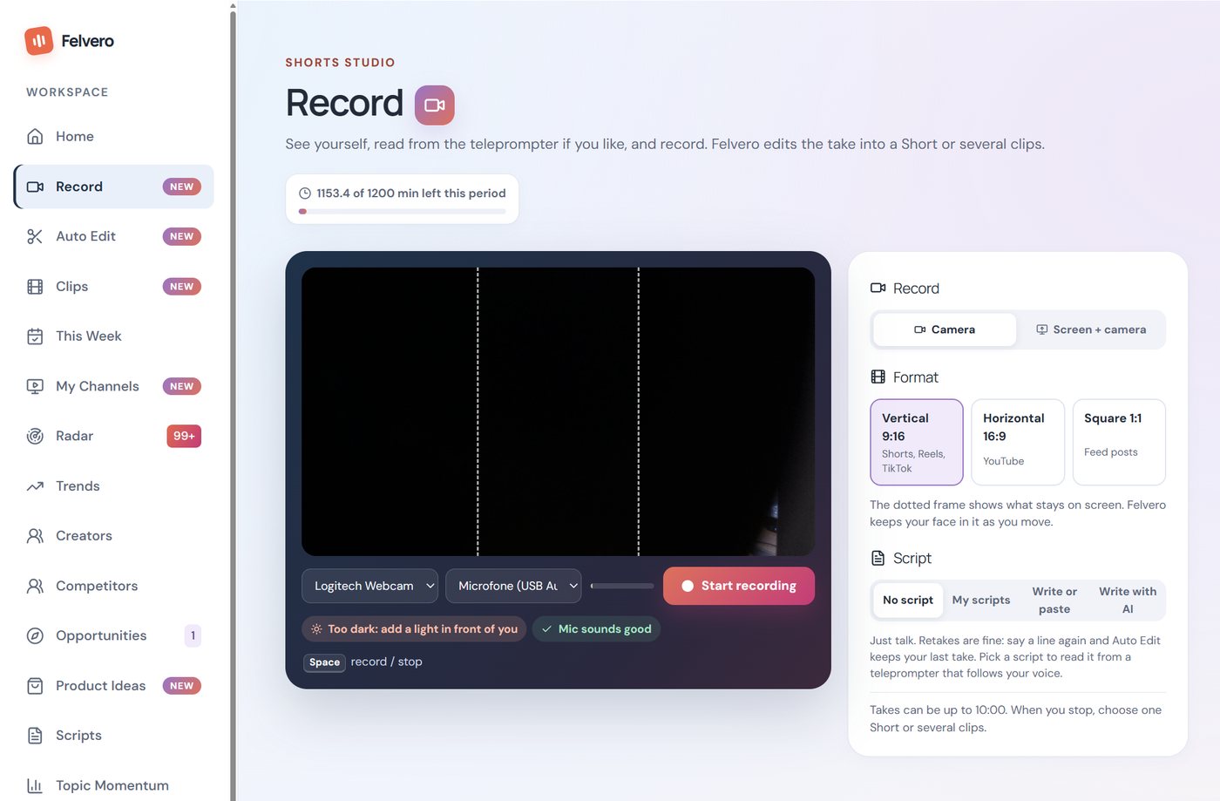The image size is (1220, 801).
Task: Click the camera preview area
Action: click(558, 411)
